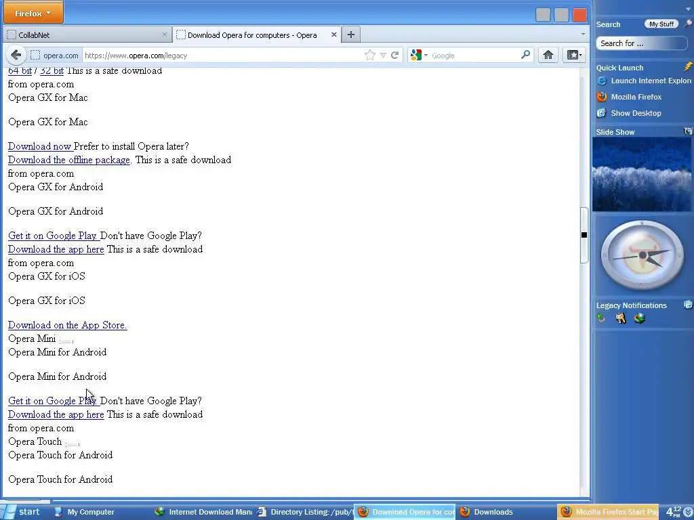694x520 pixels.
Task: Click the keys notification icon
Action: click(621, 318)
